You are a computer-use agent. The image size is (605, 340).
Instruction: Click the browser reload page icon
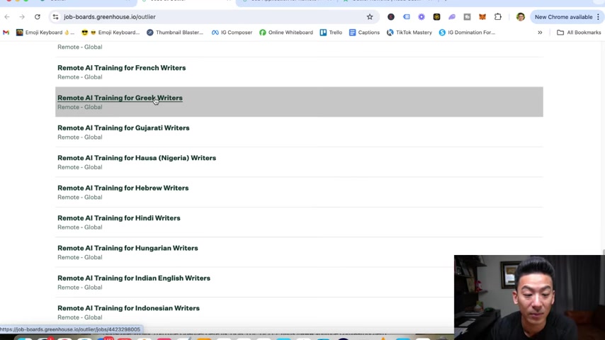(37, 17)
